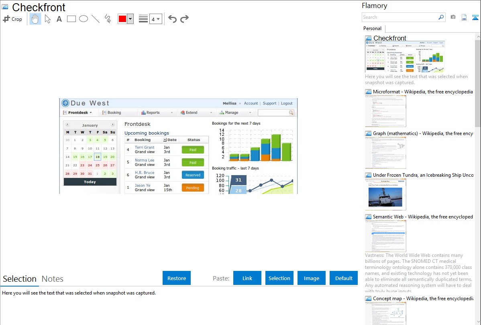The image size is (481, 325).
Task: Click the H.R. Bruce booking link
Action: [145, 172]
